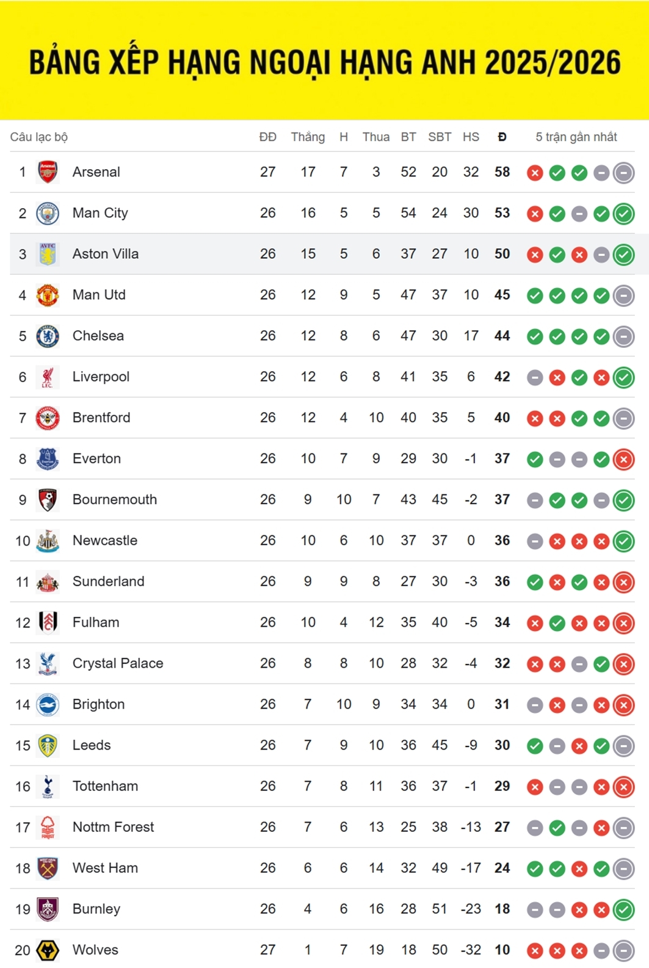Click the Man City club badge

[x=48, y=213]
